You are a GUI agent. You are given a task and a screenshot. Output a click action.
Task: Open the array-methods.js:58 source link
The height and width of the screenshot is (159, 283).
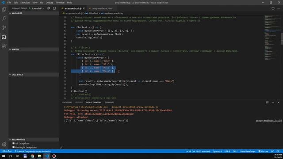click(268, 121)
